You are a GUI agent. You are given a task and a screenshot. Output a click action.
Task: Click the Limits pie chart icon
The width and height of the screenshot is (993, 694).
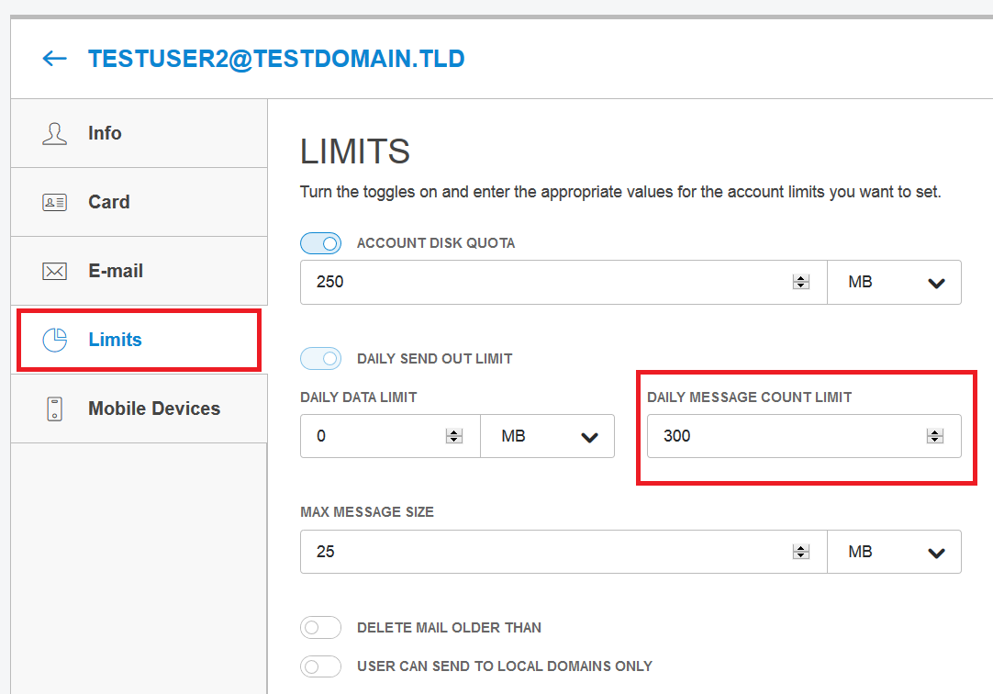pyautogui.click(x=55, y=340)
